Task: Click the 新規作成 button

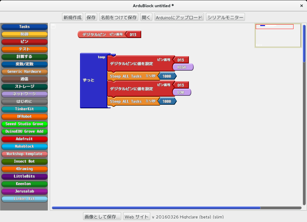Action: point(73,17)
